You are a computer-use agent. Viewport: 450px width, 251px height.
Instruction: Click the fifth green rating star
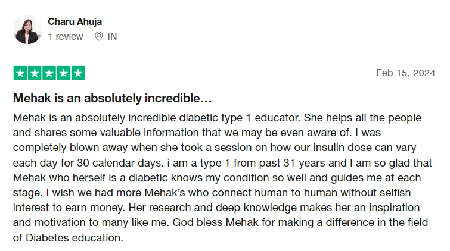tap(77, 73)
